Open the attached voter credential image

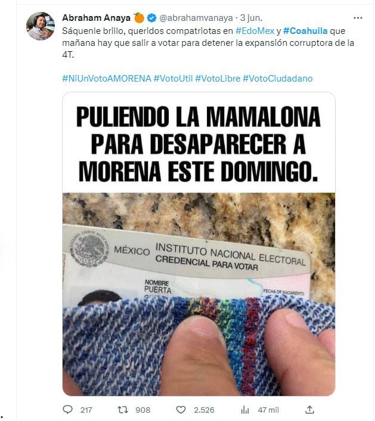point(199,244)
